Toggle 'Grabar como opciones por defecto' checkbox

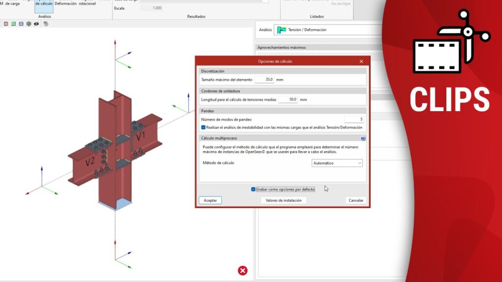[253, 189]
